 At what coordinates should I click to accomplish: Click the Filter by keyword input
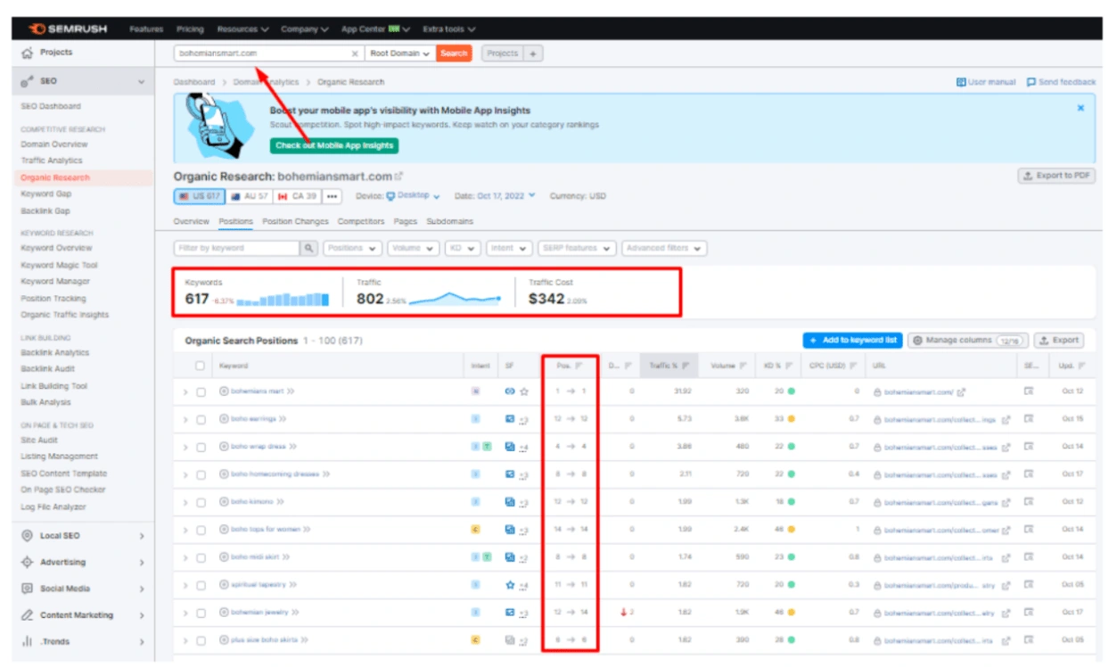tap(236, 248)
